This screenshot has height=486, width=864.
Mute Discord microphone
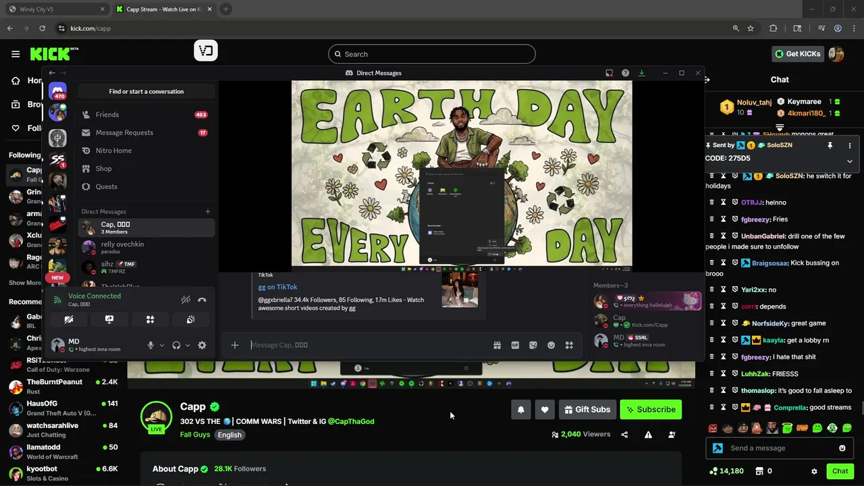[151, 345]
